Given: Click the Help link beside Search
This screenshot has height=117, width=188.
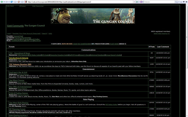Looking at the screenshot, I should [x=50, y=34].
